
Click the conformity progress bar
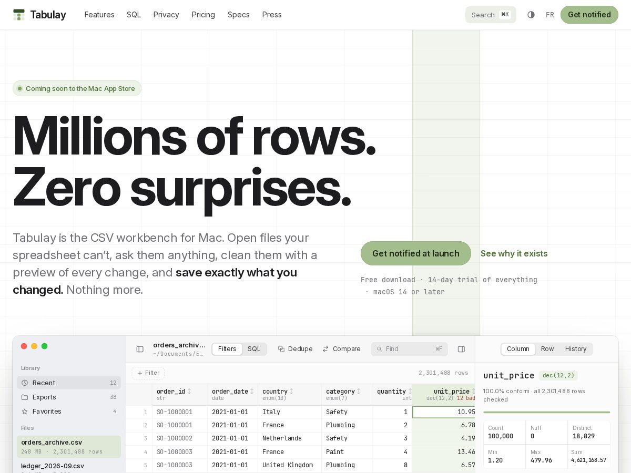[x=547, y=412]
